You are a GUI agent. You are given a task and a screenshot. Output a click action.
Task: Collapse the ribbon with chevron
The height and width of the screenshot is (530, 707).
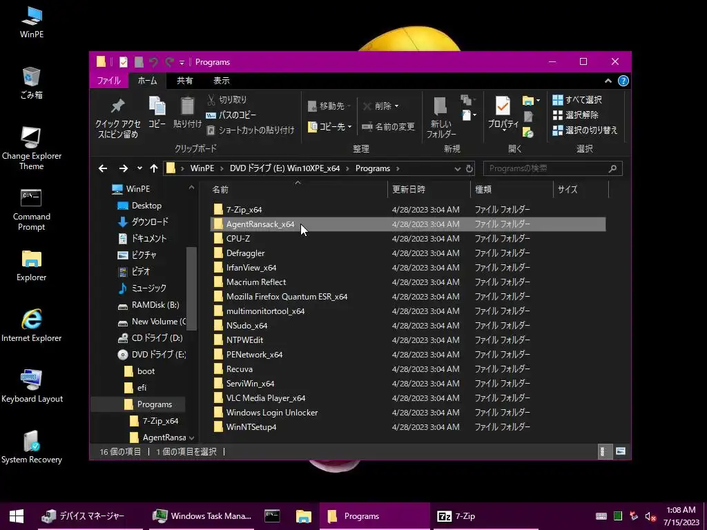(x=608, y=81)
